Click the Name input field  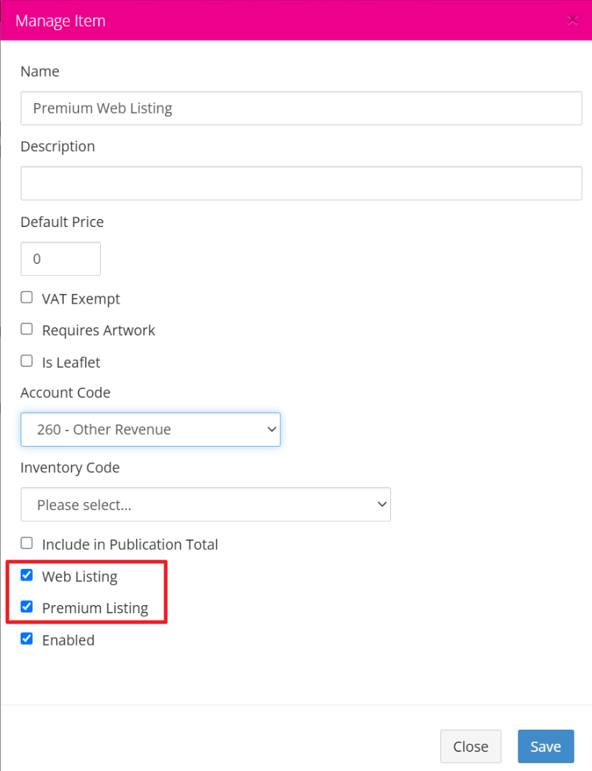[301, 108]
